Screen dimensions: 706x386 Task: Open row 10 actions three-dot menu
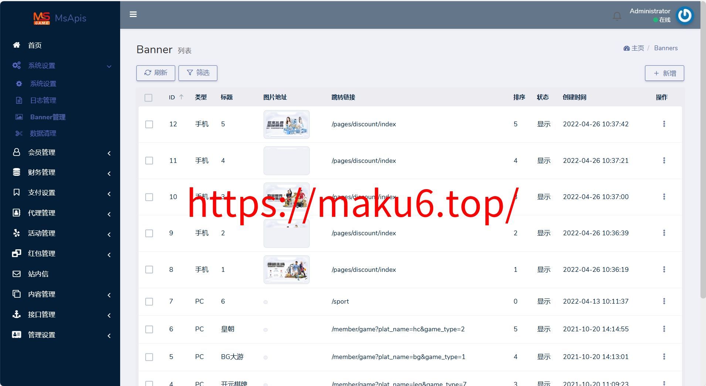(x=664, y=197)
